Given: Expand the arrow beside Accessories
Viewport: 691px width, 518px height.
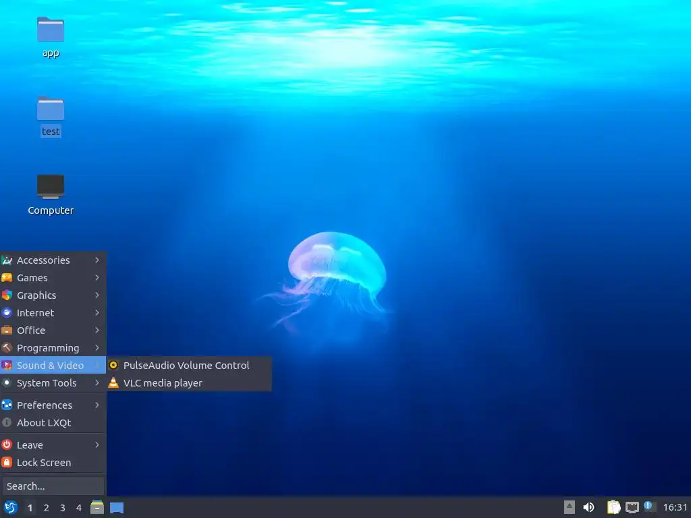Looking at the screenshot, I should 97,260.
